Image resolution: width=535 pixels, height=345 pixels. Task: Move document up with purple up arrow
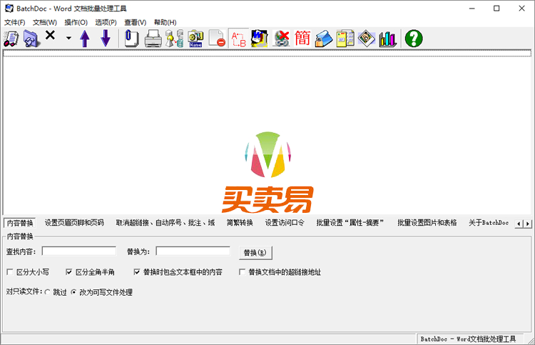(x=85, y=39)
